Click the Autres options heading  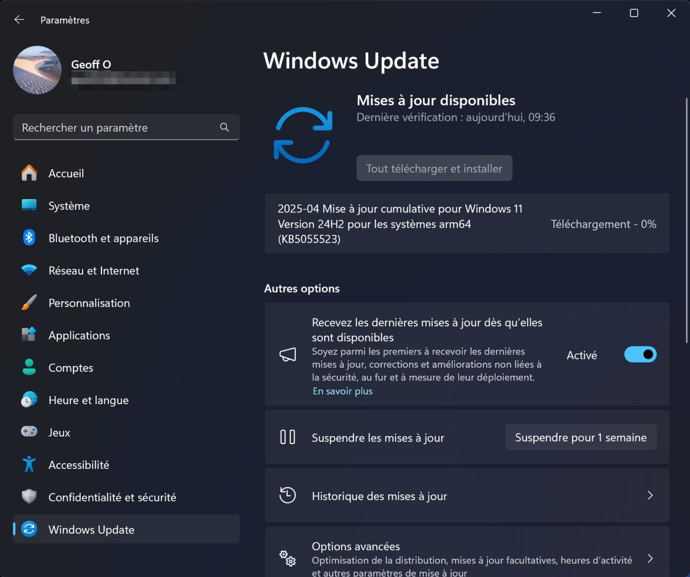pyautogui.click(x=302, y=288)
